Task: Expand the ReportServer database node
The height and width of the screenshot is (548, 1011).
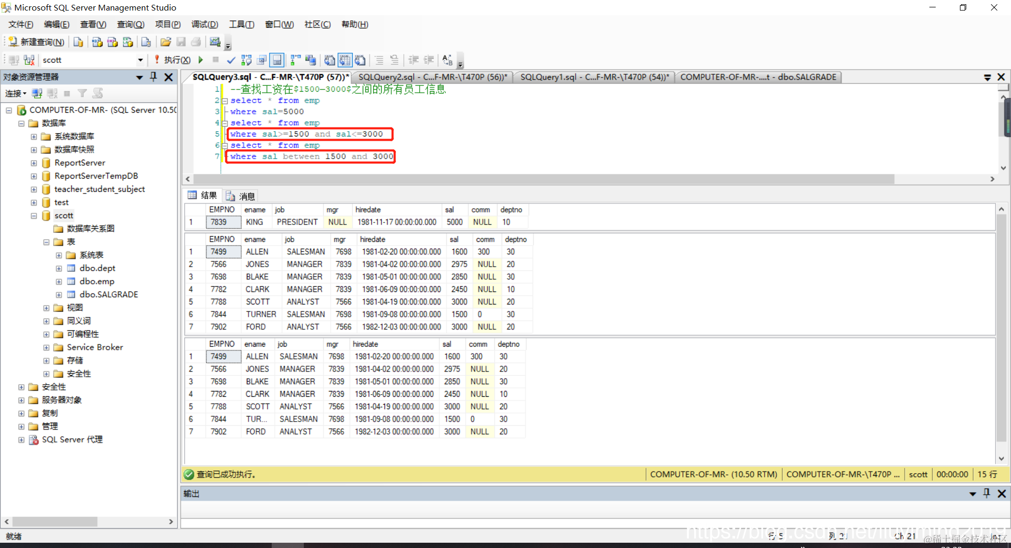Action: (34, 163)
